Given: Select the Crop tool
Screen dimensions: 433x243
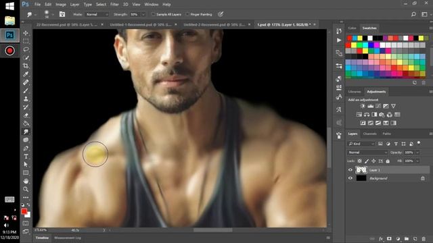Looking at the screenshot, I should [x=26, y=66].
